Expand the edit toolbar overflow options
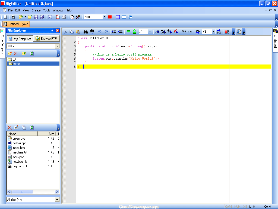Screen dimensions: 278x209 pos(234,32)
